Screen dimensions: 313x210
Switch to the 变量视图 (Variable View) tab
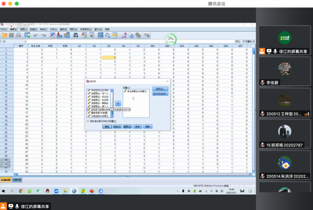17,180
